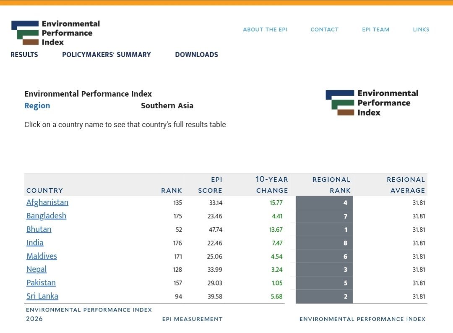Click the 10-Year Change column header
The height and width of the screenshot is (333, 453).
pyautogui.click(x=272, y=185)
